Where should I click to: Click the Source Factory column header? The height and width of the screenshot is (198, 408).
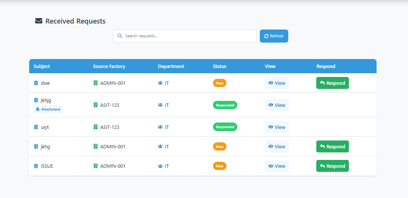pos(109,66)
